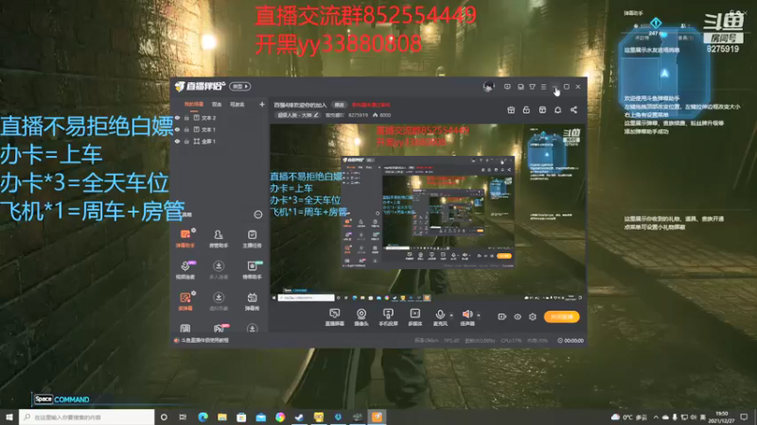Switch to the third scene tab
Viewport: 757px width, 425px height.
[x=238, y=104]
